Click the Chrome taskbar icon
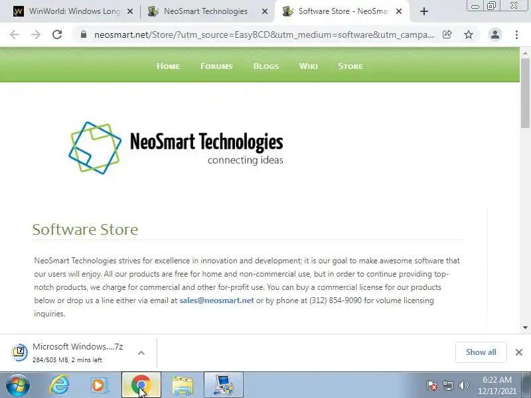531x398 pixels. pyautogui.click(x=141, y=385)
